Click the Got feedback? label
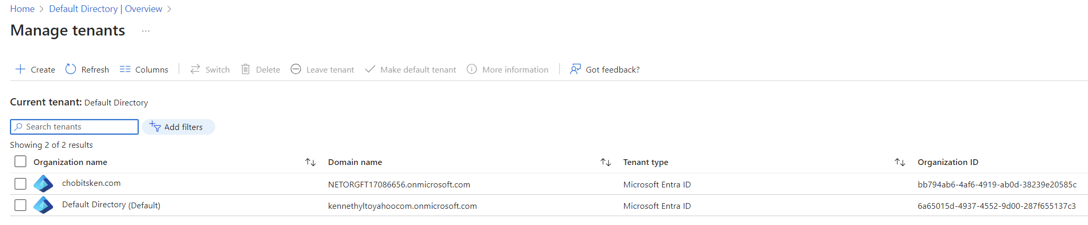The height and width of the screenshot is (225, 1088). [x=613, y=69]
